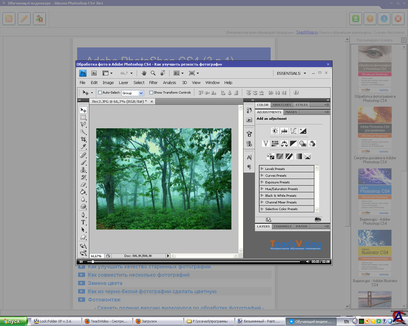Open the Filter menu
The width and height of the screenshot is (408, 326).
pos(153,82)
